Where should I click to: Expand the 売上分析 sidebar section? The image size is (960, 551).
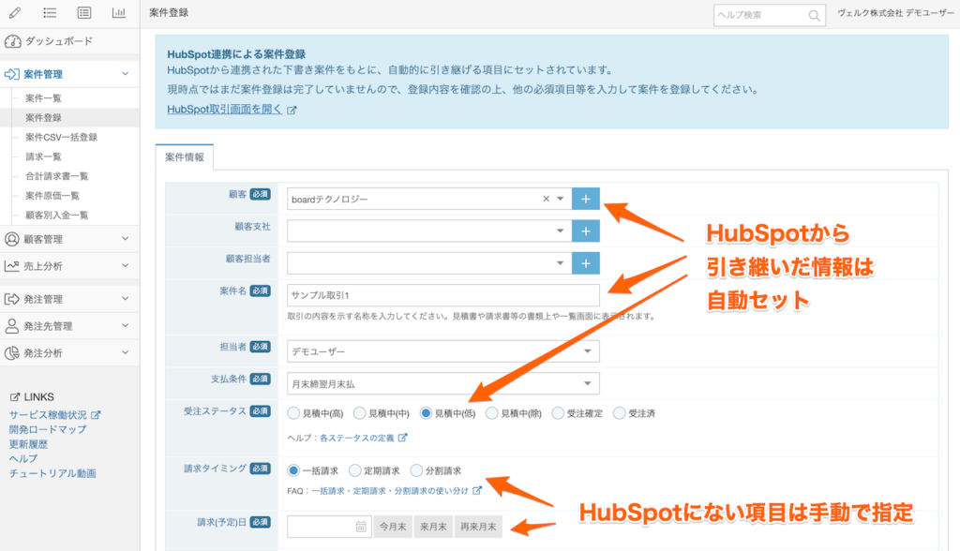[x=125, y=266]
